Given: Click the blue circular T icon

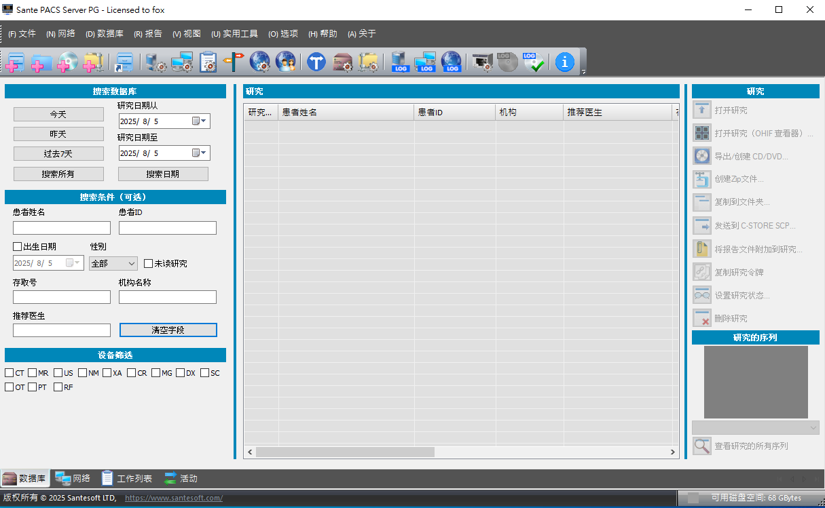Looking at the screenshot, I should 316,62.
